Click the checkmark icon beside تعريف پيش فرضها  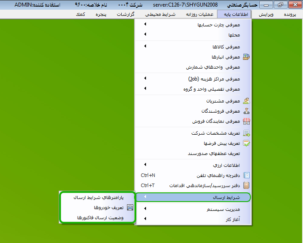pos(246,143)
